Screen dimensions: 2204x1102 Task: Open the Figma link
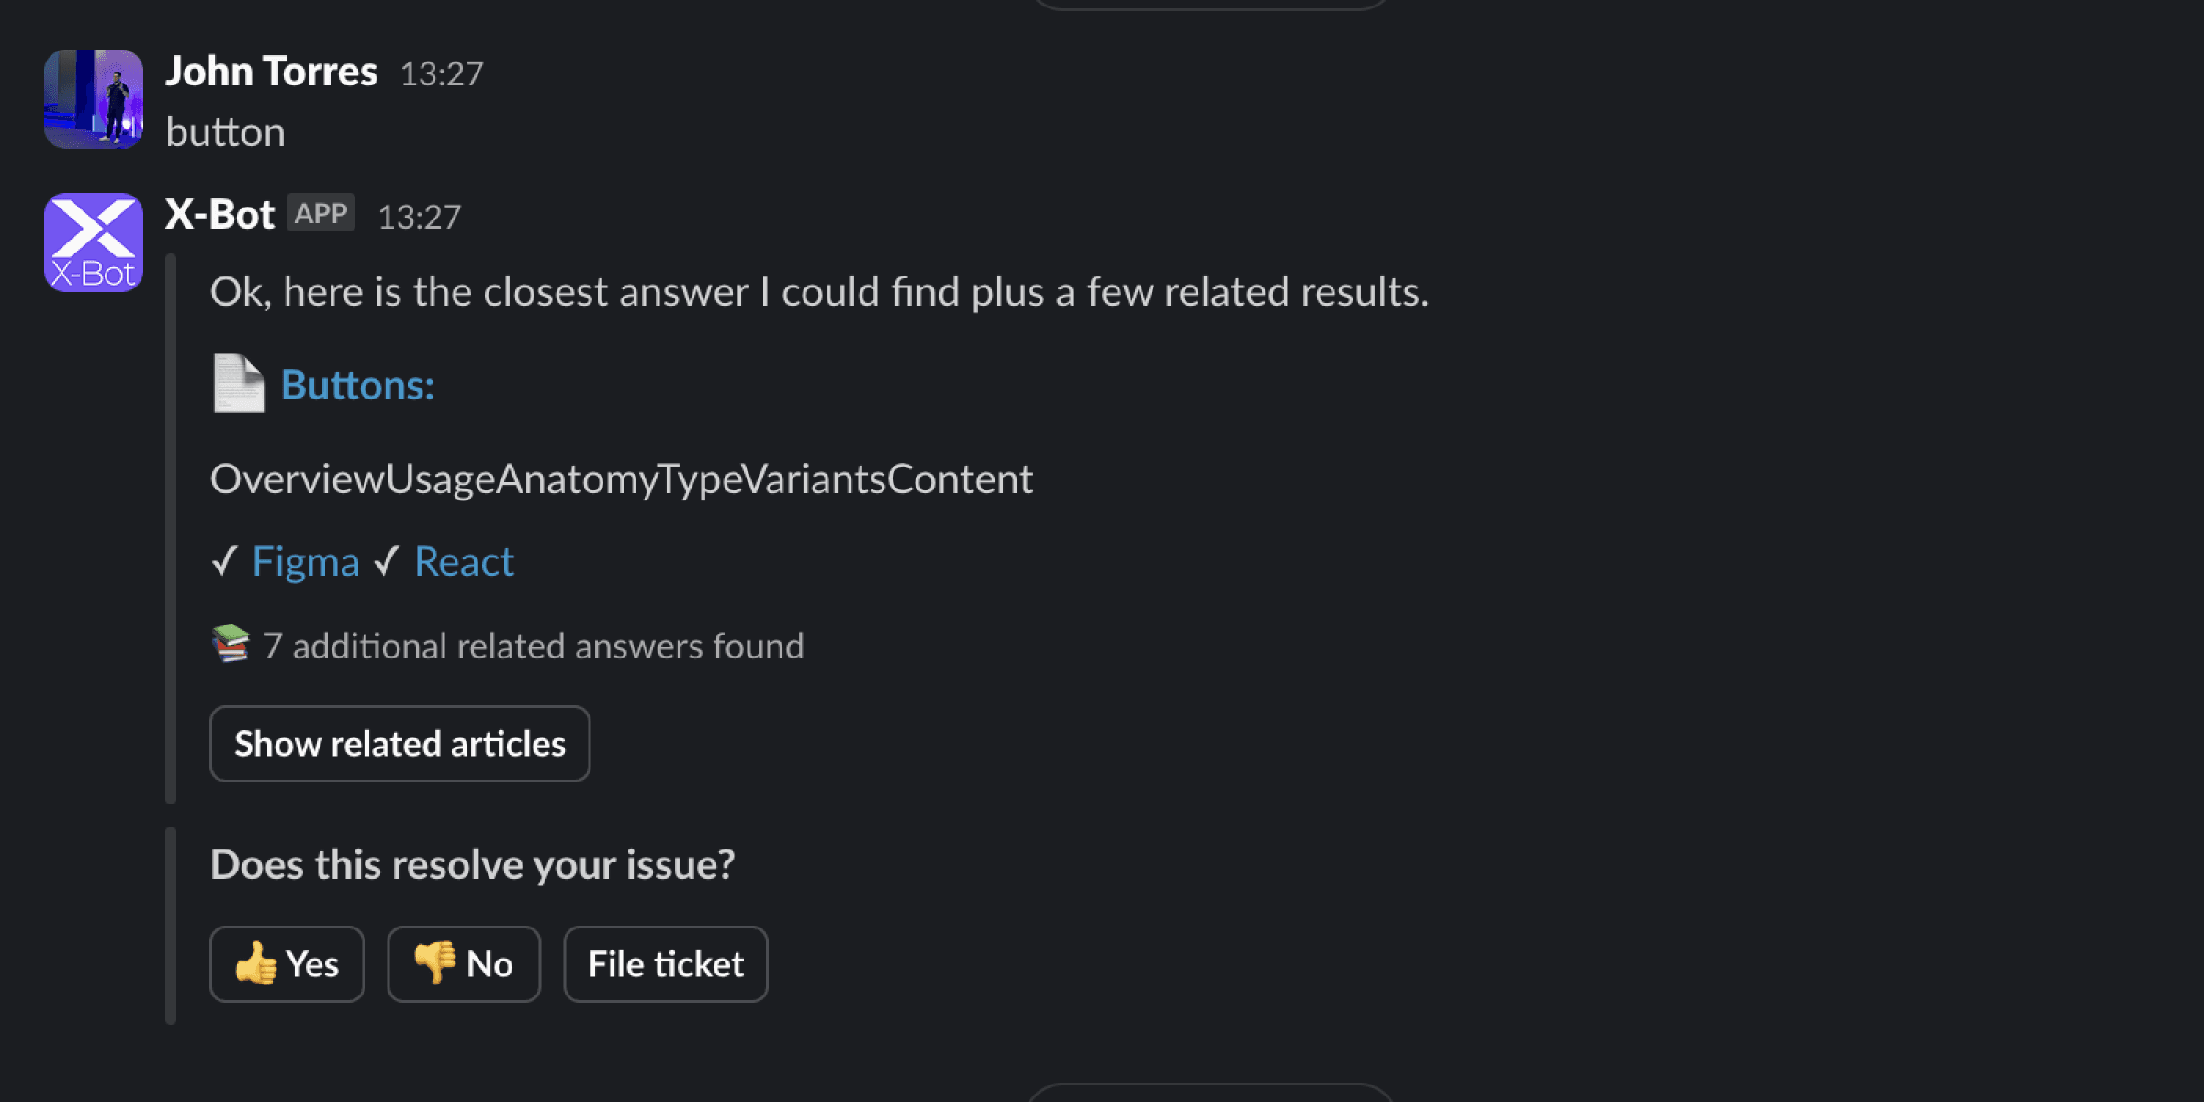tap(306, 561)
